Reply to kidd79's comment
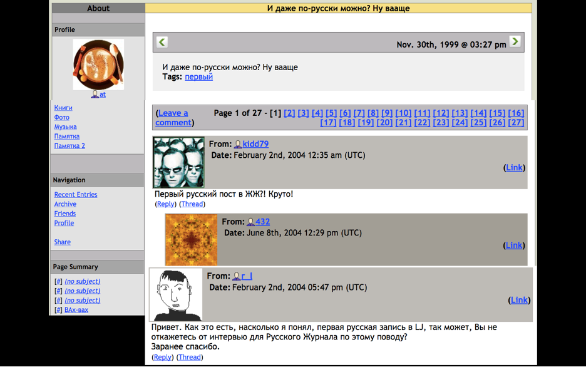Image resolution: width=586 pixels, height=367 pixels. 165,204
